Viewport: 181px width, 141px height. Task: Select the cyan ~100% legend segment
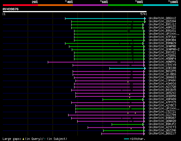161,5
